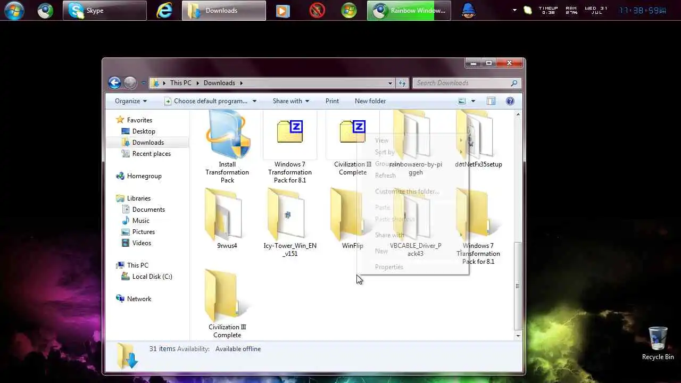The width and height of the screenshot is (681, 383).
Task: Select the Windows 7 Transformation Pack for 8.1 folder
Action: pyautogui.click(x=478, y=226)
